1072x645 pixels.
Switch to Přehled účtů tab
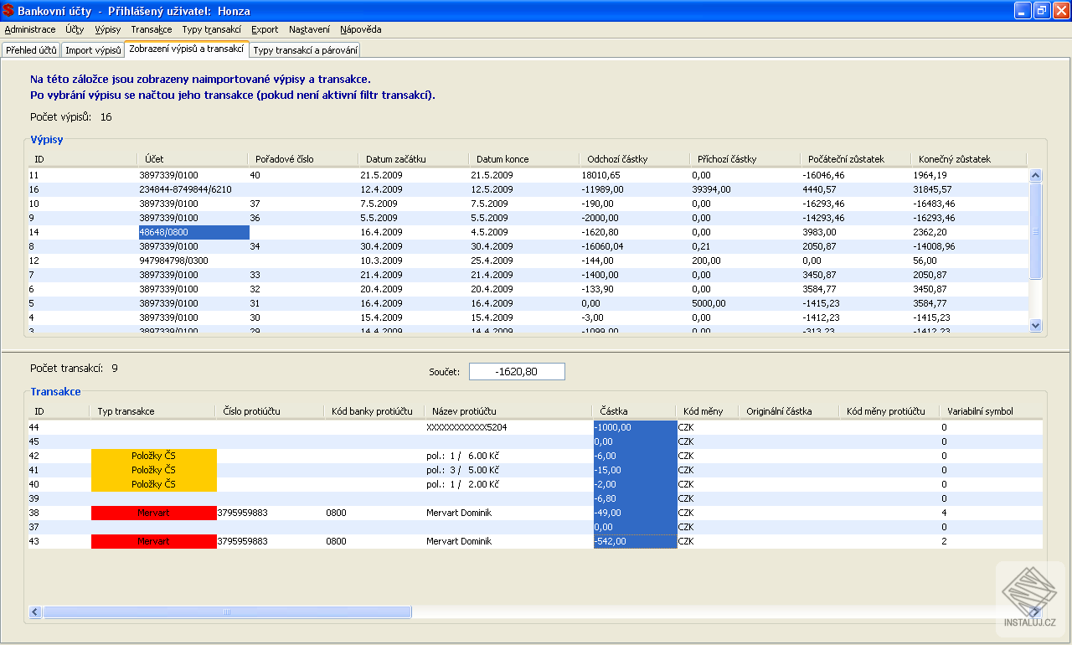coord(31,50)
